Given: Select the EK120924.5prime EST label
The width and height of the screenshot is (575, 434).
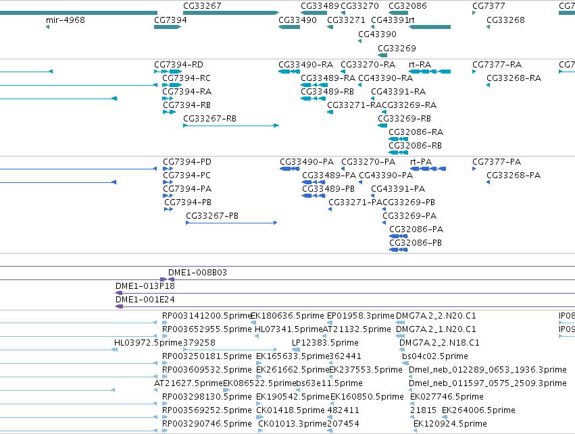Looking at the screenshot, I should coord(450,425).
